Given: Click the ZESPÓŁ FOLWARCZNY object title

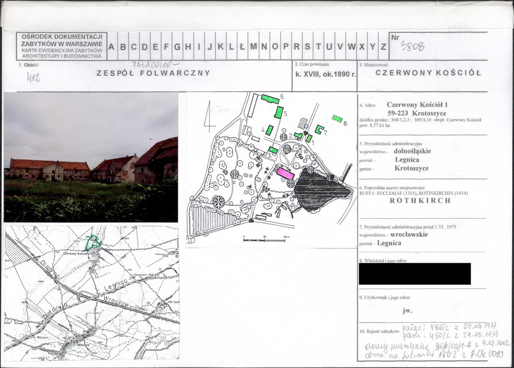Looking at the screenshot, I should coord(153,73).
